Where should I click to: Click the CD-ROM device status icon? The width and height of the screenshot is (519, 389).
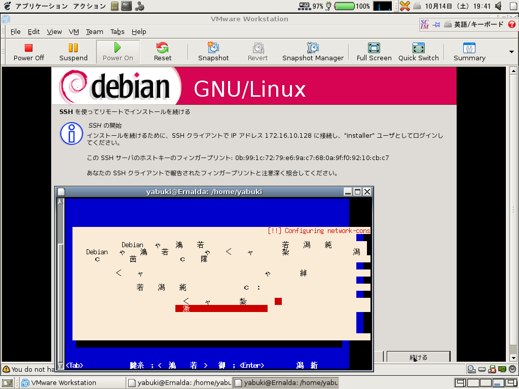click(x=472, y=369)
